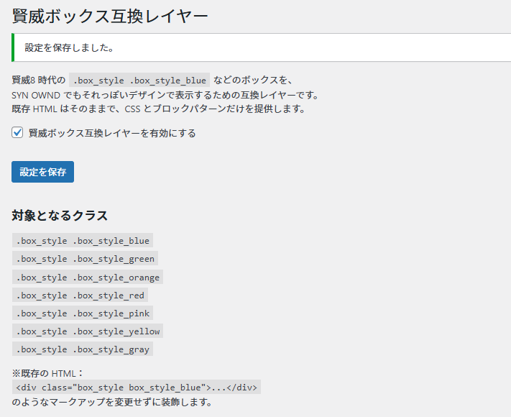Click the 設定を保存 button
Image resolution: width=511 pixels, height=417 pixels.
click(x=42, y=172)
